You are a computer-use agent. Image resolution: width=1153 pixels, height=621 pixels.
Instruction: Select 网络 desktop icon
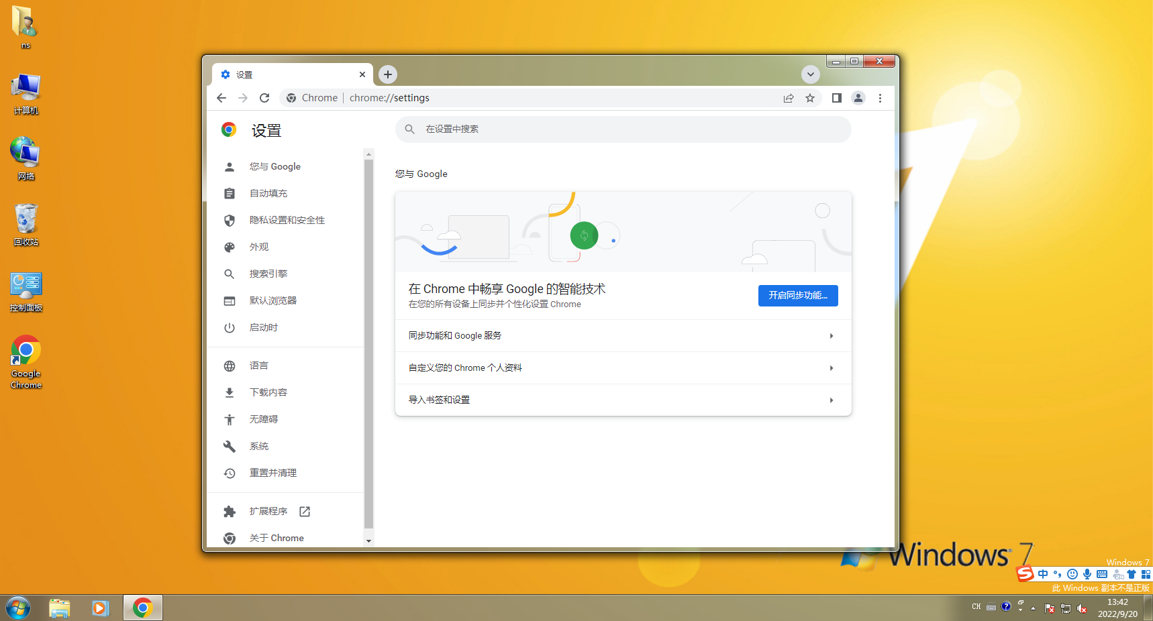[26, 159]
